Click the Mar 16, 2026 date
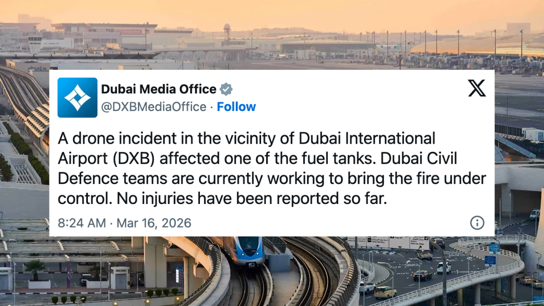Viewport: 544px width, 306px height. (154, 223)
